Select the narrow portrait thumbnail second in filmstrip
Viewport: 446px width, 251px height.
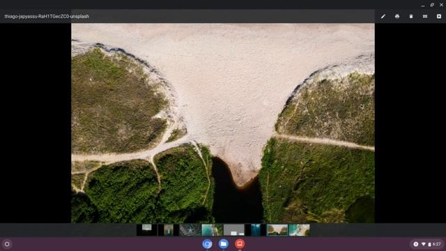[x=169, y=230]
